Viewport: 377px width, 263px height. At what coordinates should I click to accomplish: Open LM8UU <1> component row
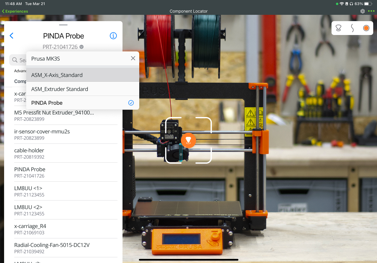(66, 191)
